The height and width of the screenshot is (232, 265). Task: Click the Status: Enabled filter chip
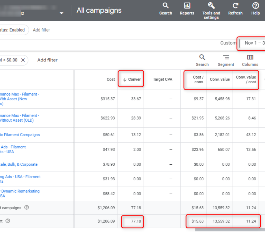tap(13, 30)
